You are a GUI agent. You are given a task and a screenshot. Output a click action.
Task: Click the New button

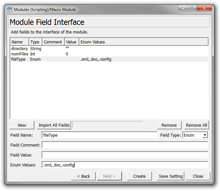22,125
